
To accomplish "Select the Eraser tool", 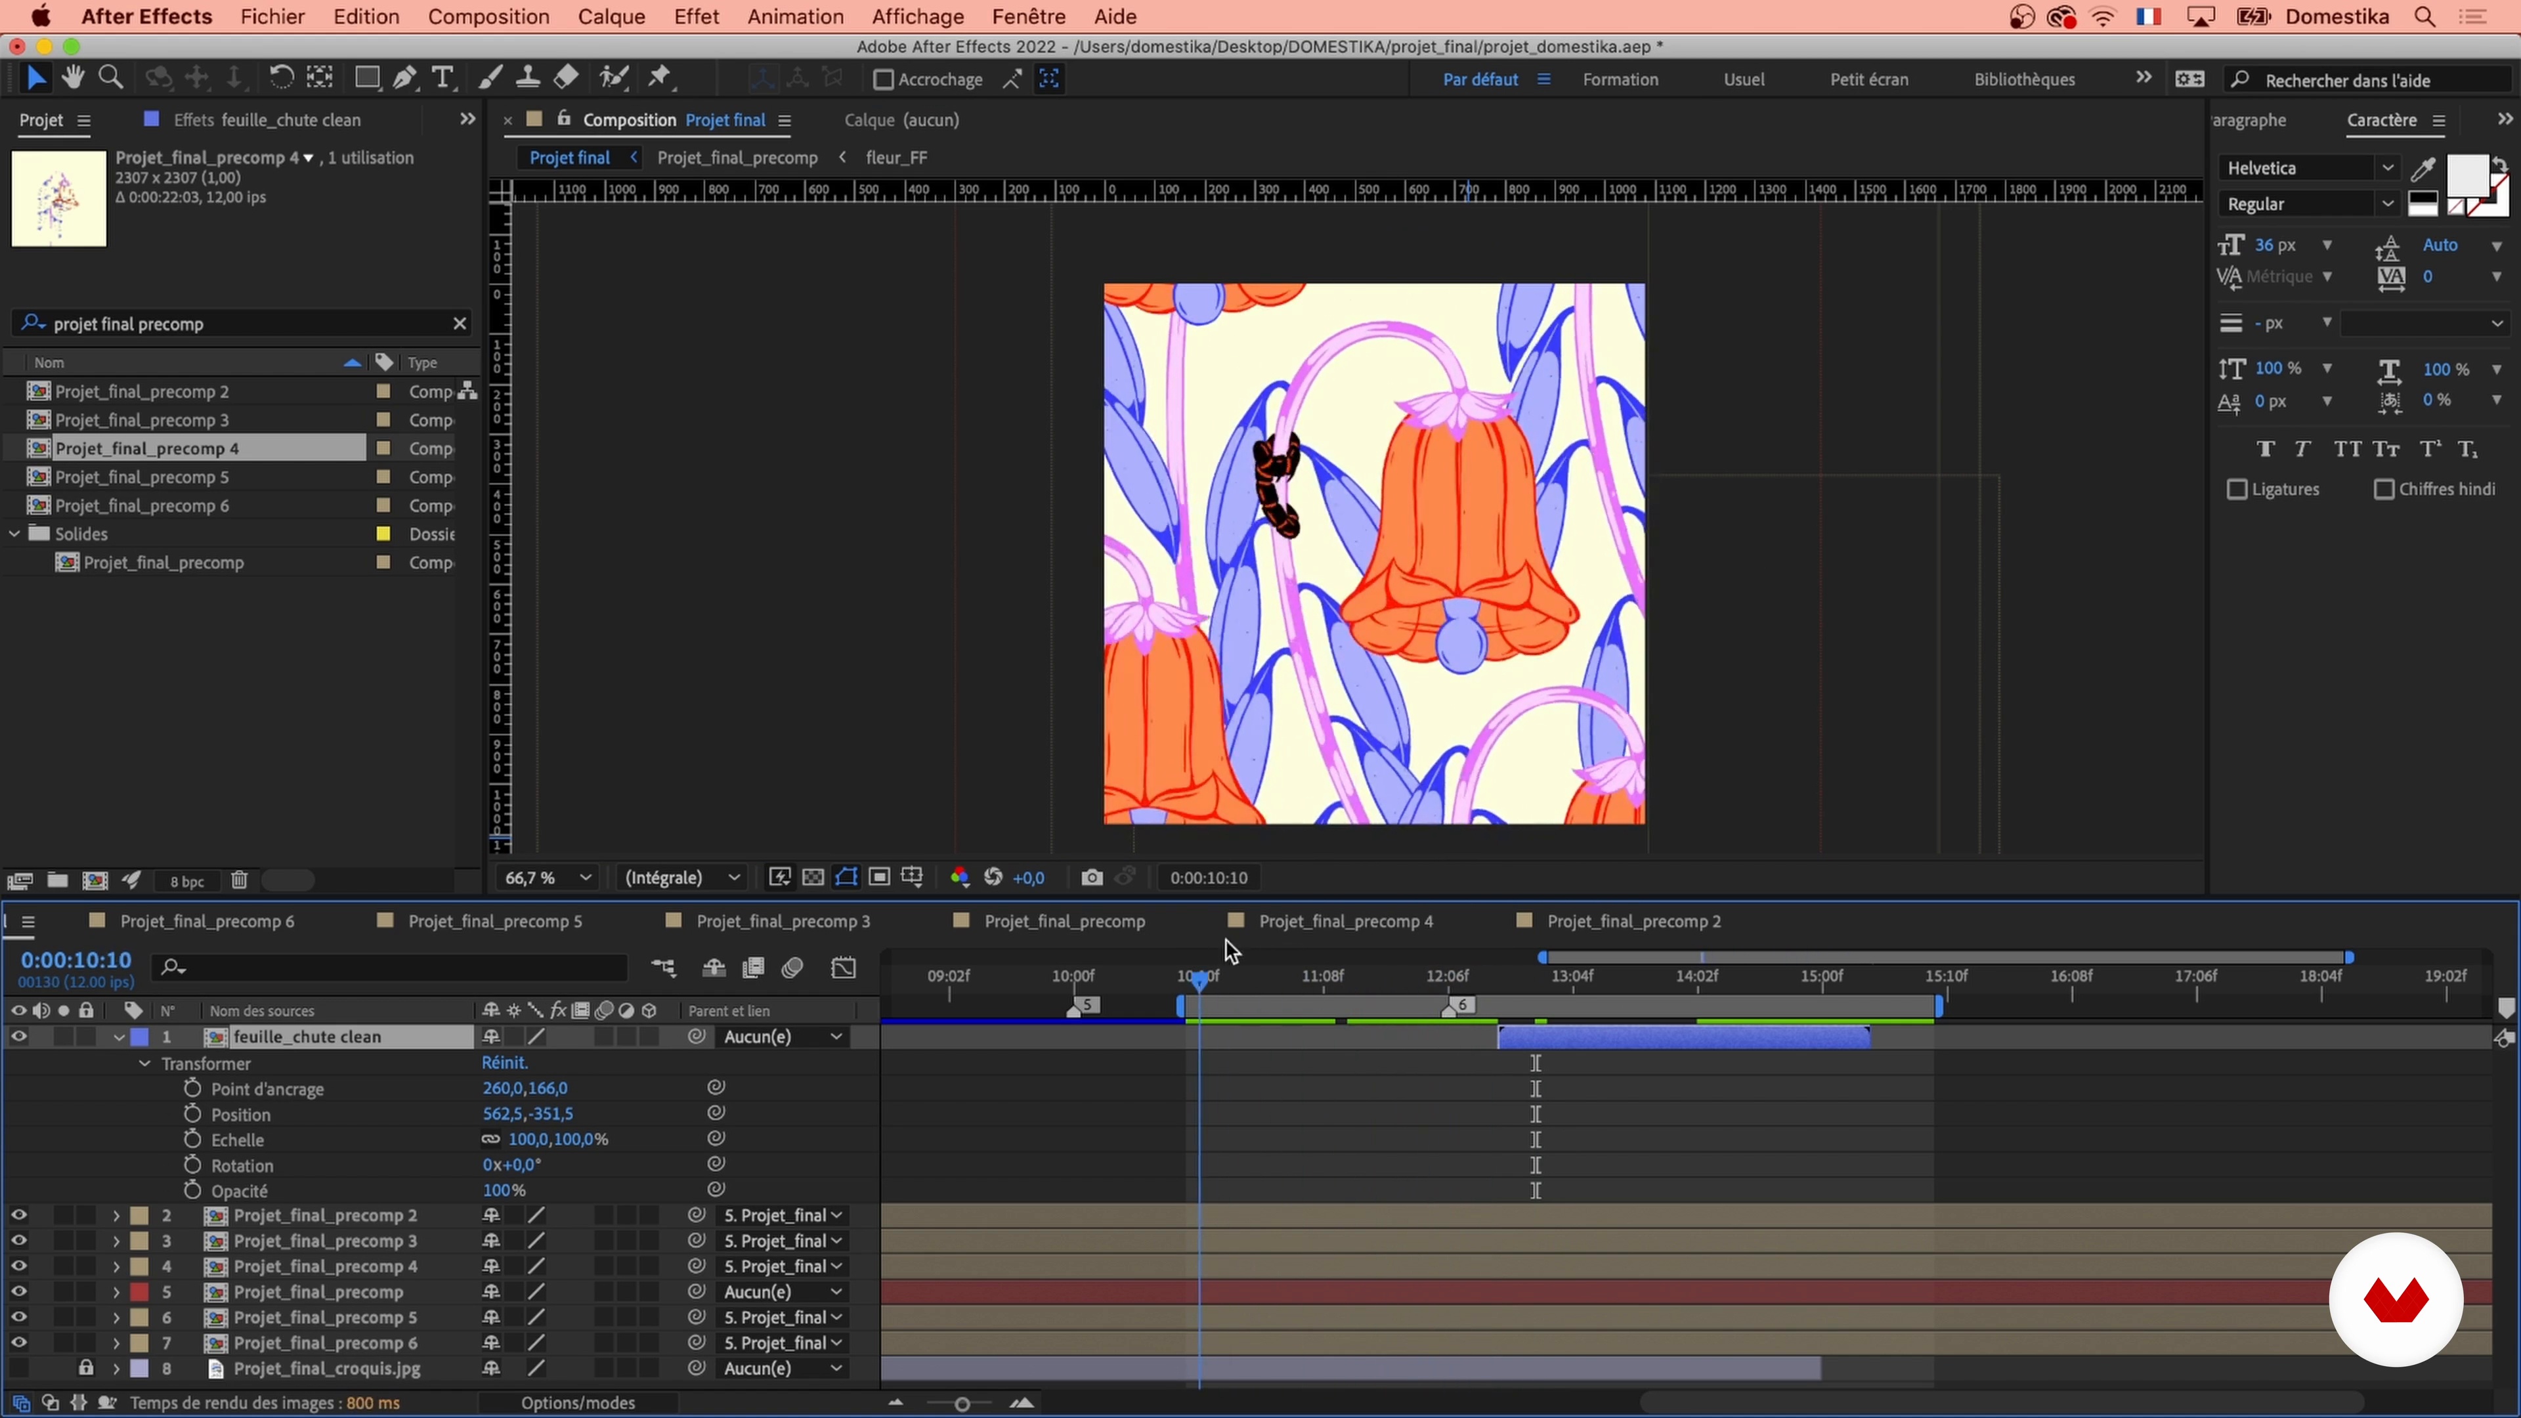I will [x=566, y=78].
